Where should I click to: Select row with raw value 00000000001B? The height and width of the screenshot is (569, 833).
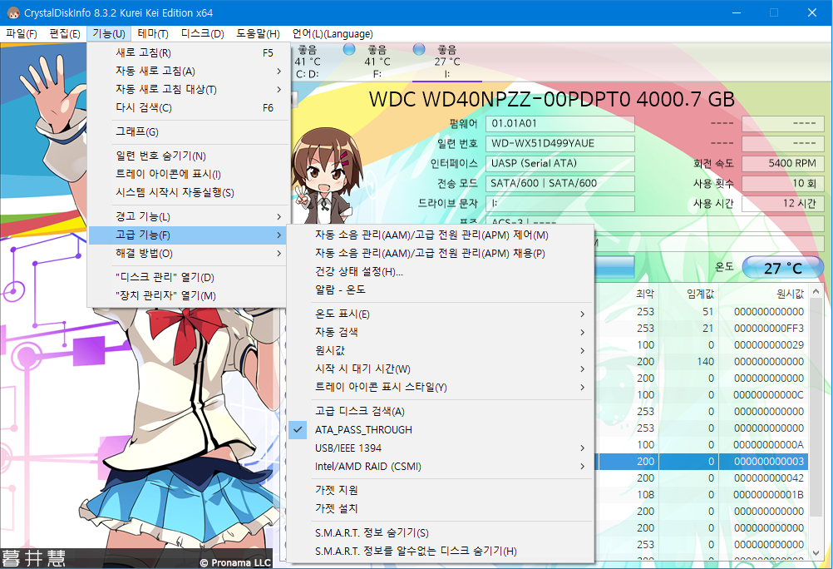(x=702, y=495)
